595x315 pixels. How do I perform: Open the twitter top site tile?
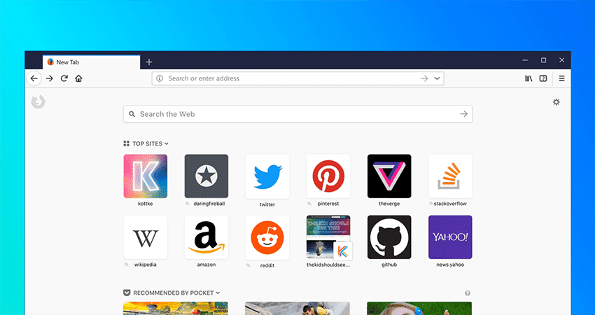coord(267,176)
